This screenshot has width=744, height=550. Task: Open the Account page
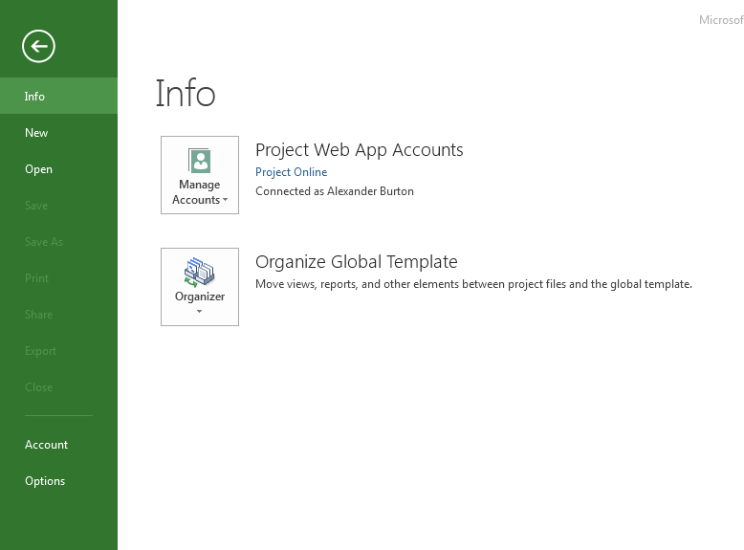59,444
